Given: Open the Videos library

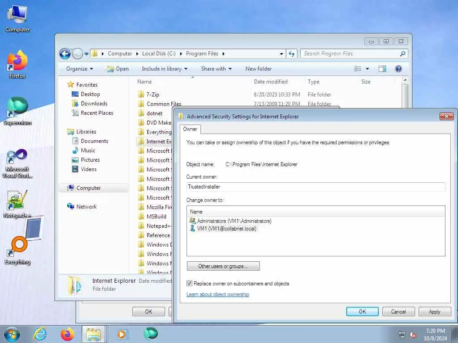Looking at the screenshot, I should 89,169.
